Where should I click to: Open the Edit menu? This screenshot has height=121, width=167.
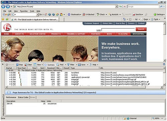pyautogui.click(x=10, y=11)
